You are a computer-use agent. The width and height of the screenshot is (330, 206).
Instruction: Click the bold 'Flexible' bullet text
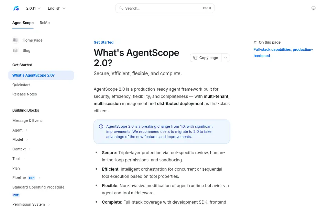coord(110,186)
